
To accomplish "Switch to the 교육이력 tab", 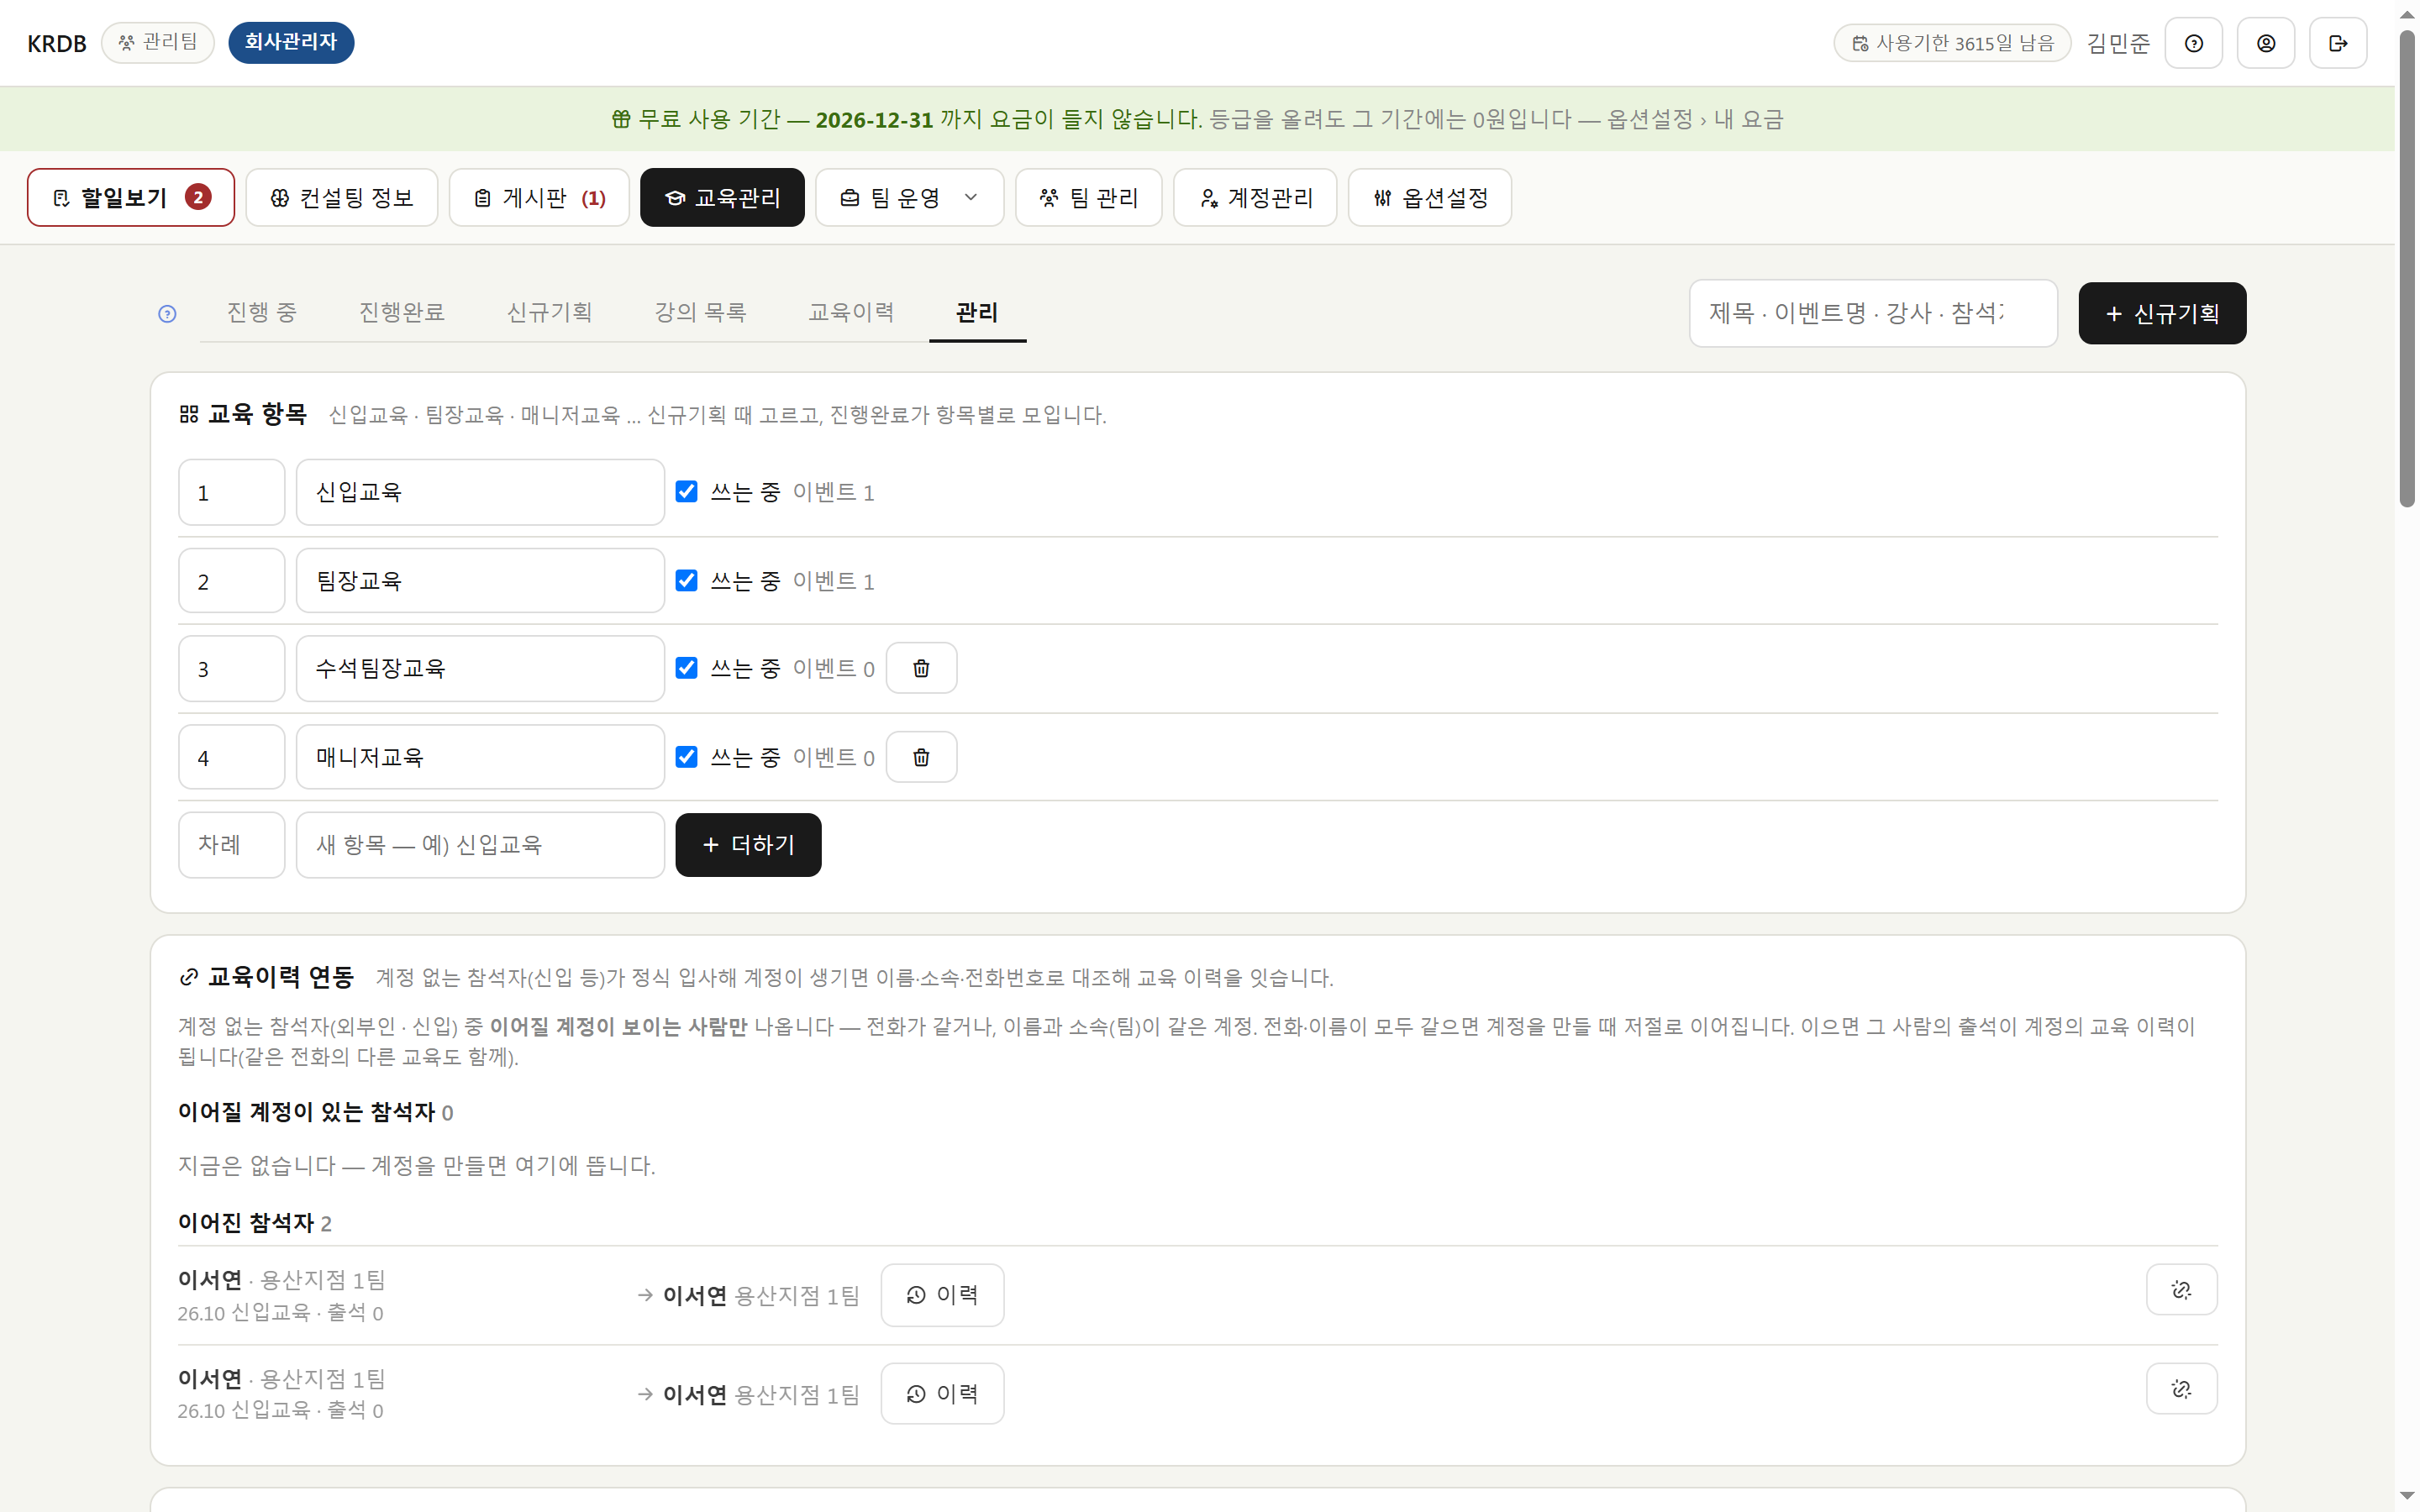I will 851,312.
